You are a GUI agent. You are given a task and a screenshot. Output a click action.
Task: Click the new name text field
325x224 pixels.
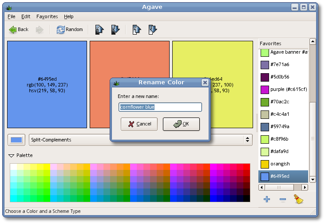160,107
